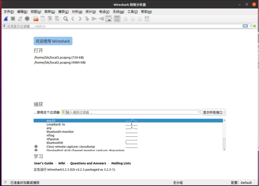Open the 分析(A) menu
This screenshot has height=186, width=259.
pos(77,12)
